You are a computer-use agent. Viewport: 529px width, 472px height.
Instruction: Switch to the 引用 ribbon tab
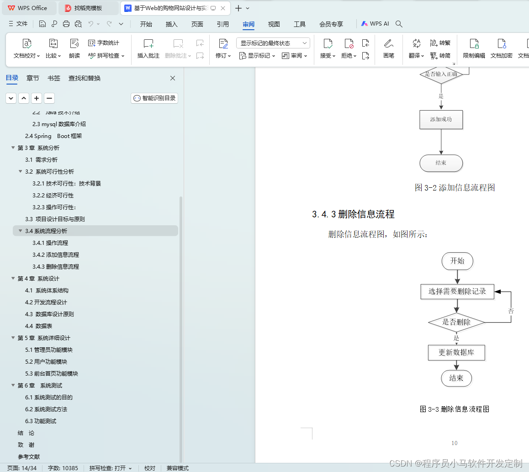point(222,24)
